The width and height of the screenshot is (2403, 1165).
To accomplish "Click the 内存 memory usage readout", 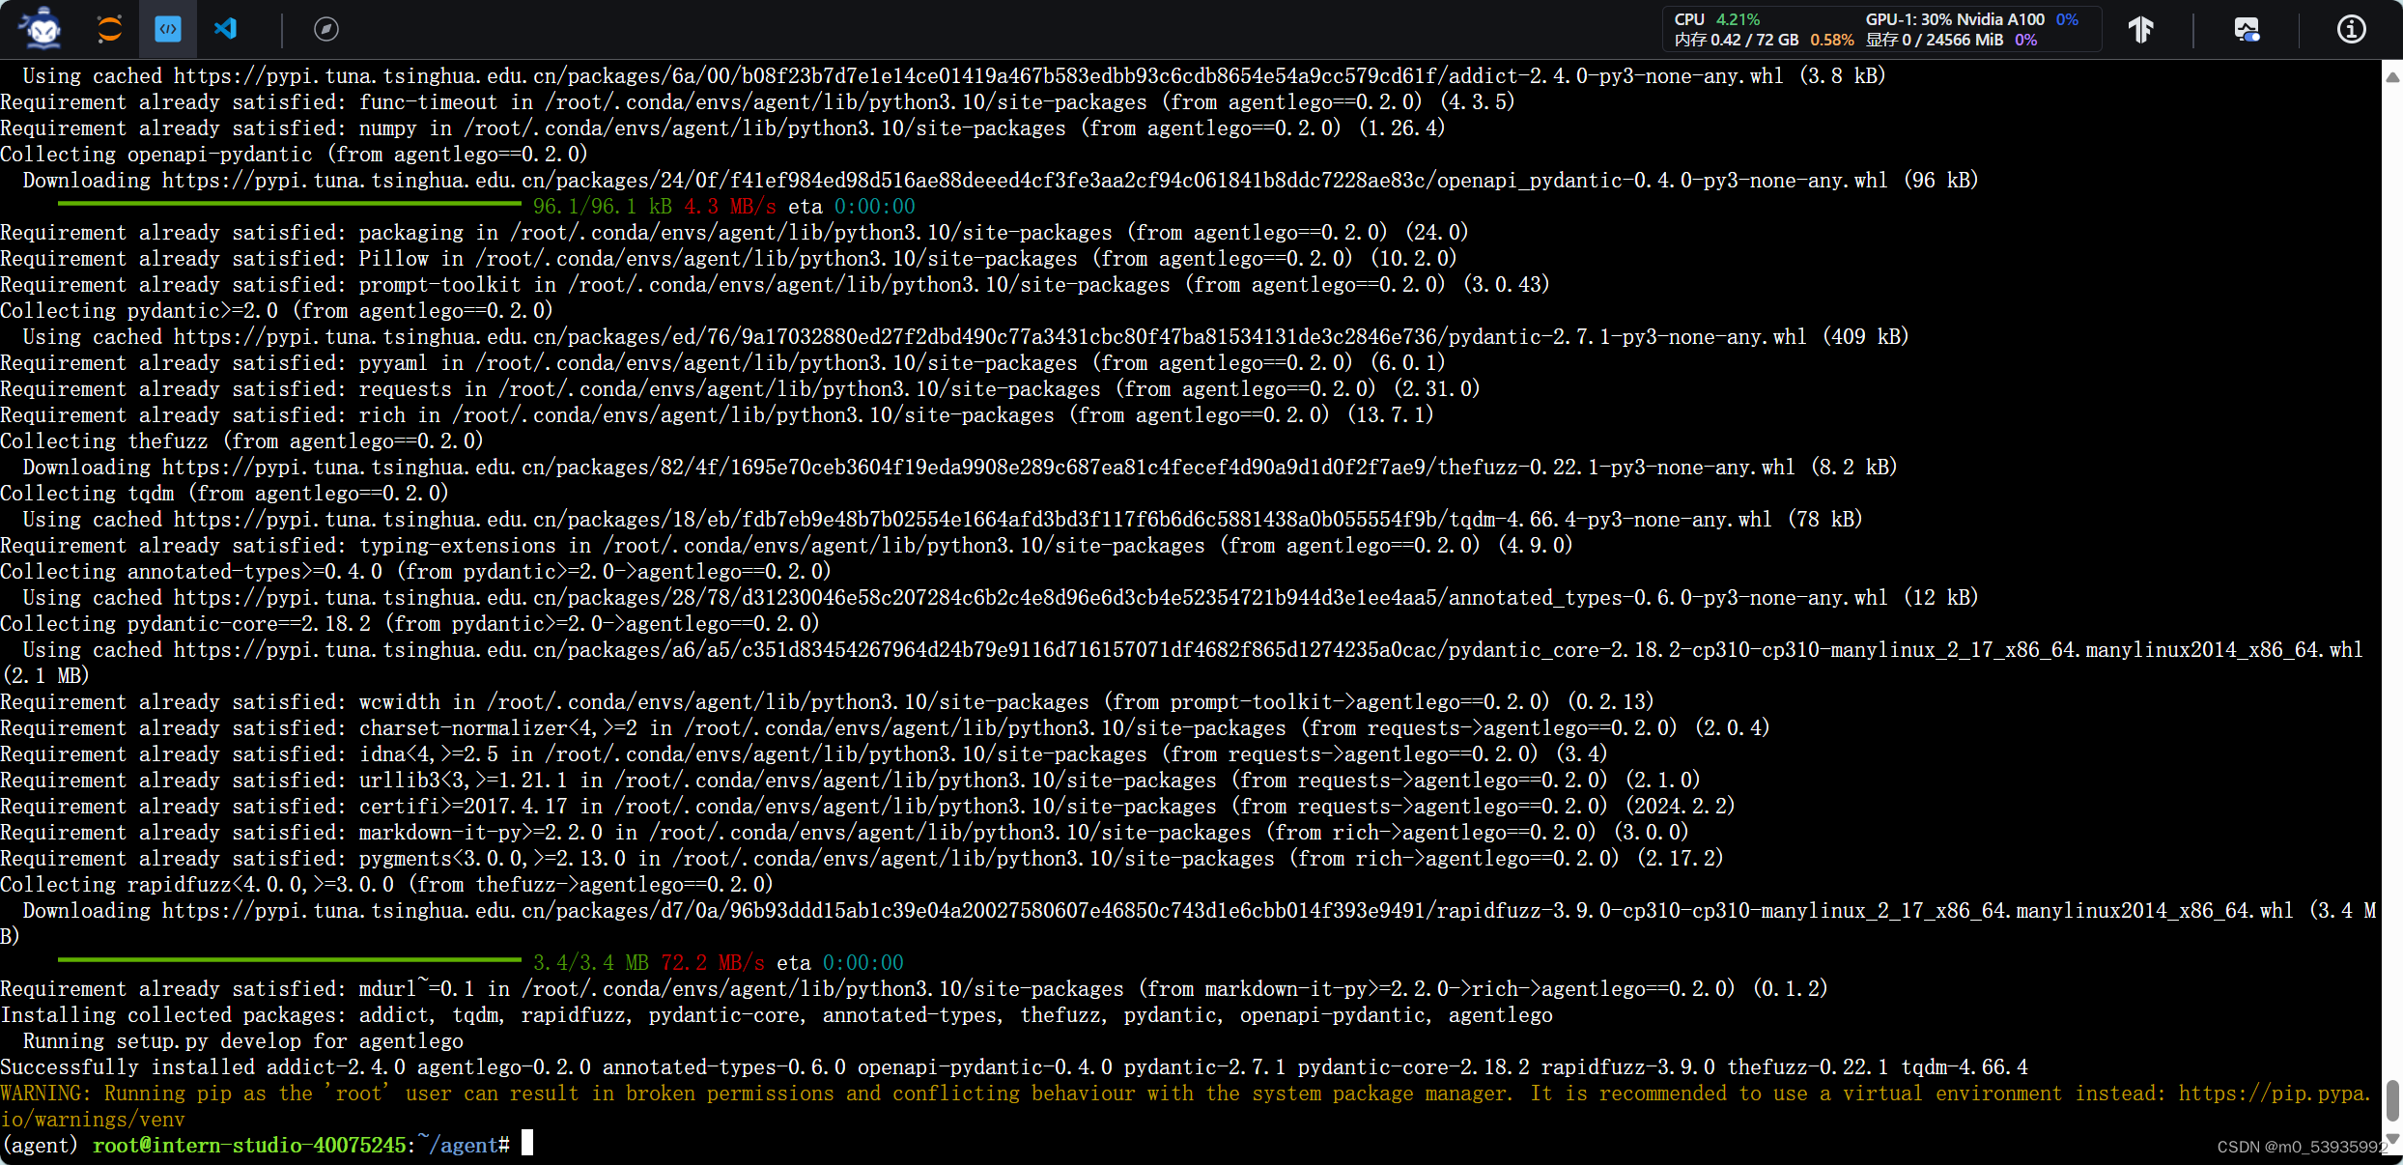I will (x=1736, y=41).
